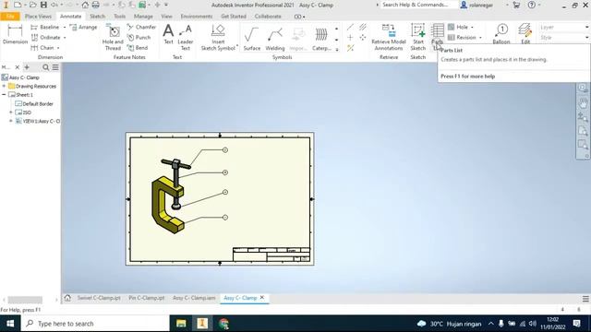Open the Collaborate tab
The width and height of the screenshot is (591, 332).
(x=268, y=17)
